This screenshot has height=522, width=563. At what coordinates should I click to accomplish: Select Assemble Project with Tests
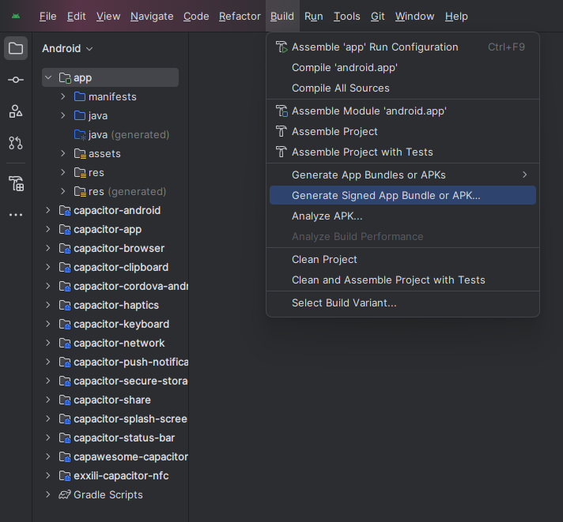(362, 152)
